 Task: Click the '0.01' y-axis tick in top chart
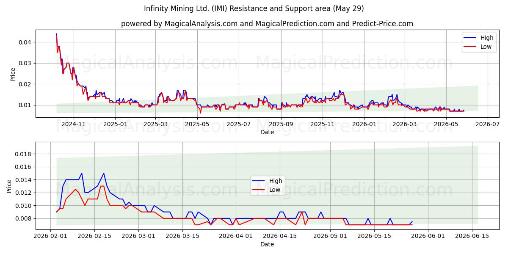pyautogui.click(x=26, y=105)
